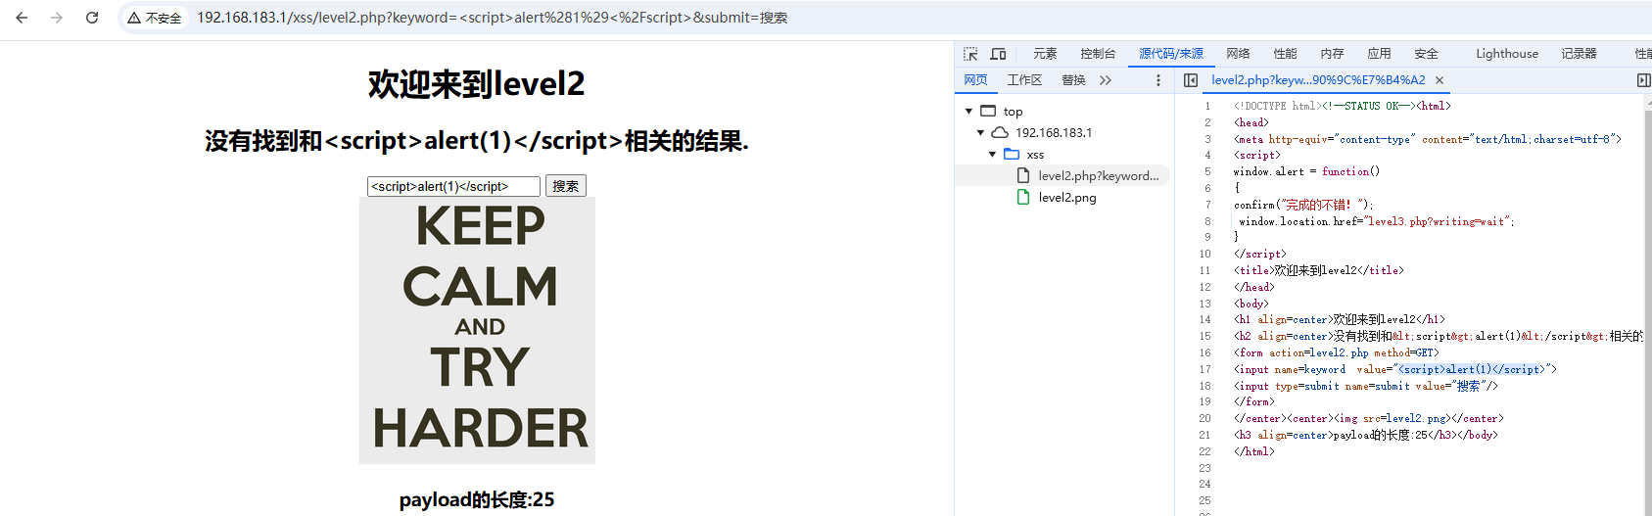Image resolution: width=1652 pixels, height=516 pixels.
Task: Show more sources sub-tabs chevron
Action: (x=1106, y=80)
